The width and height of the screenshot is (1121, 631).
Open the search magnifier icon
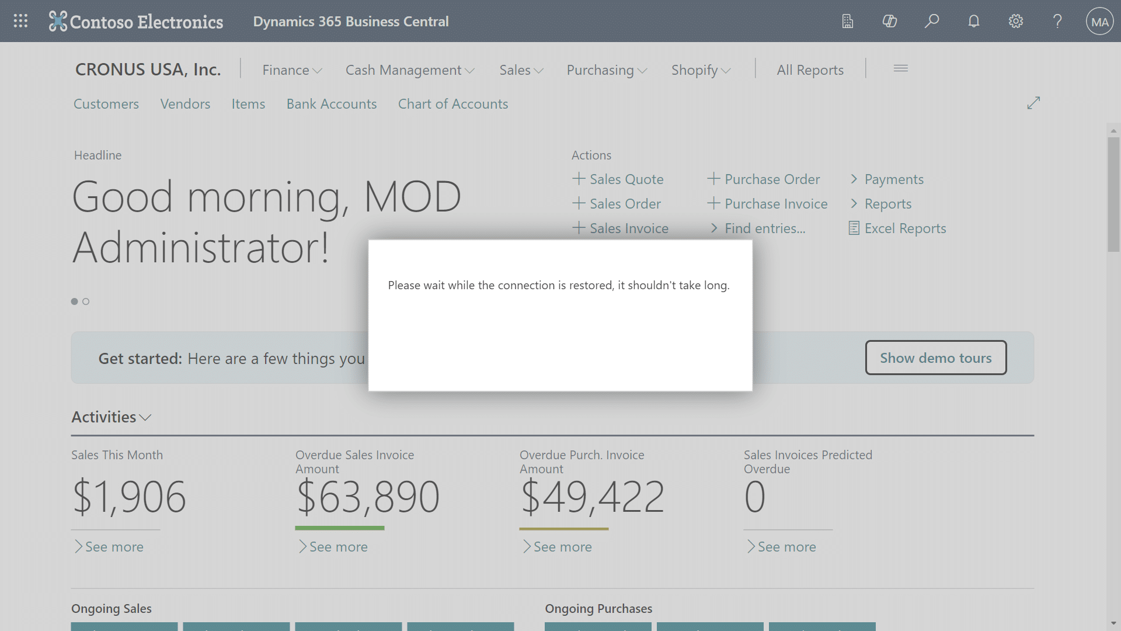(x=932, y=22)
